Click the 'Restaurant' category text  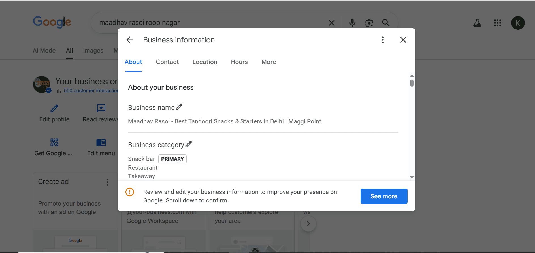pos(143,168)
